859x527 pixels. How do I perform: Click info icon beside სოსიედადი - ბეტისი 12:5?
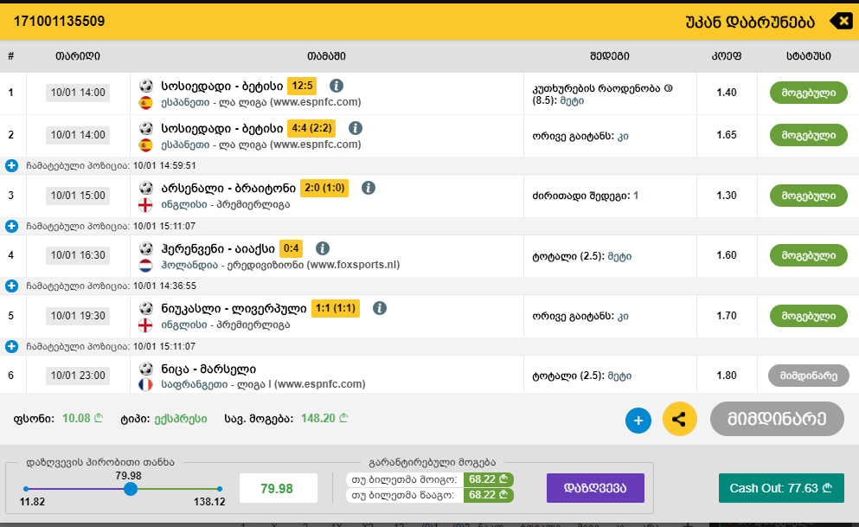pos(337,86)
